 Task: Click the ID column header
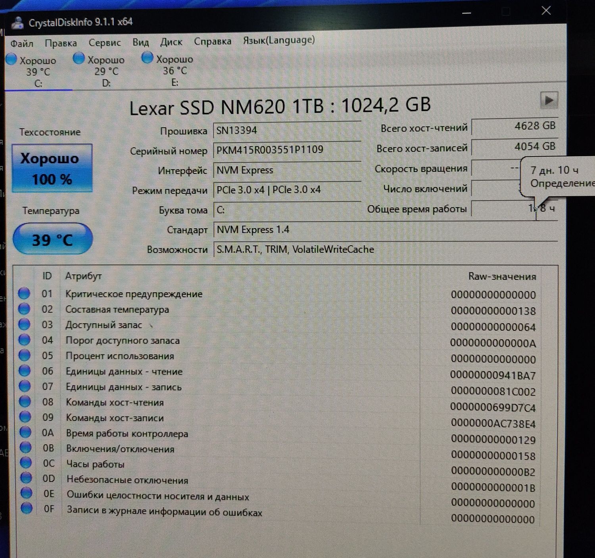tap(47, 276)
